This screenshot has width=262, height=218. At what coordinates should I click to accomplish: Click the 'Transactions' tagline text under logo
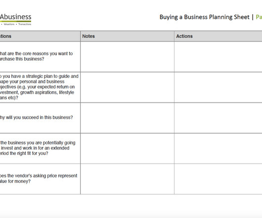(x=25, y=24)
